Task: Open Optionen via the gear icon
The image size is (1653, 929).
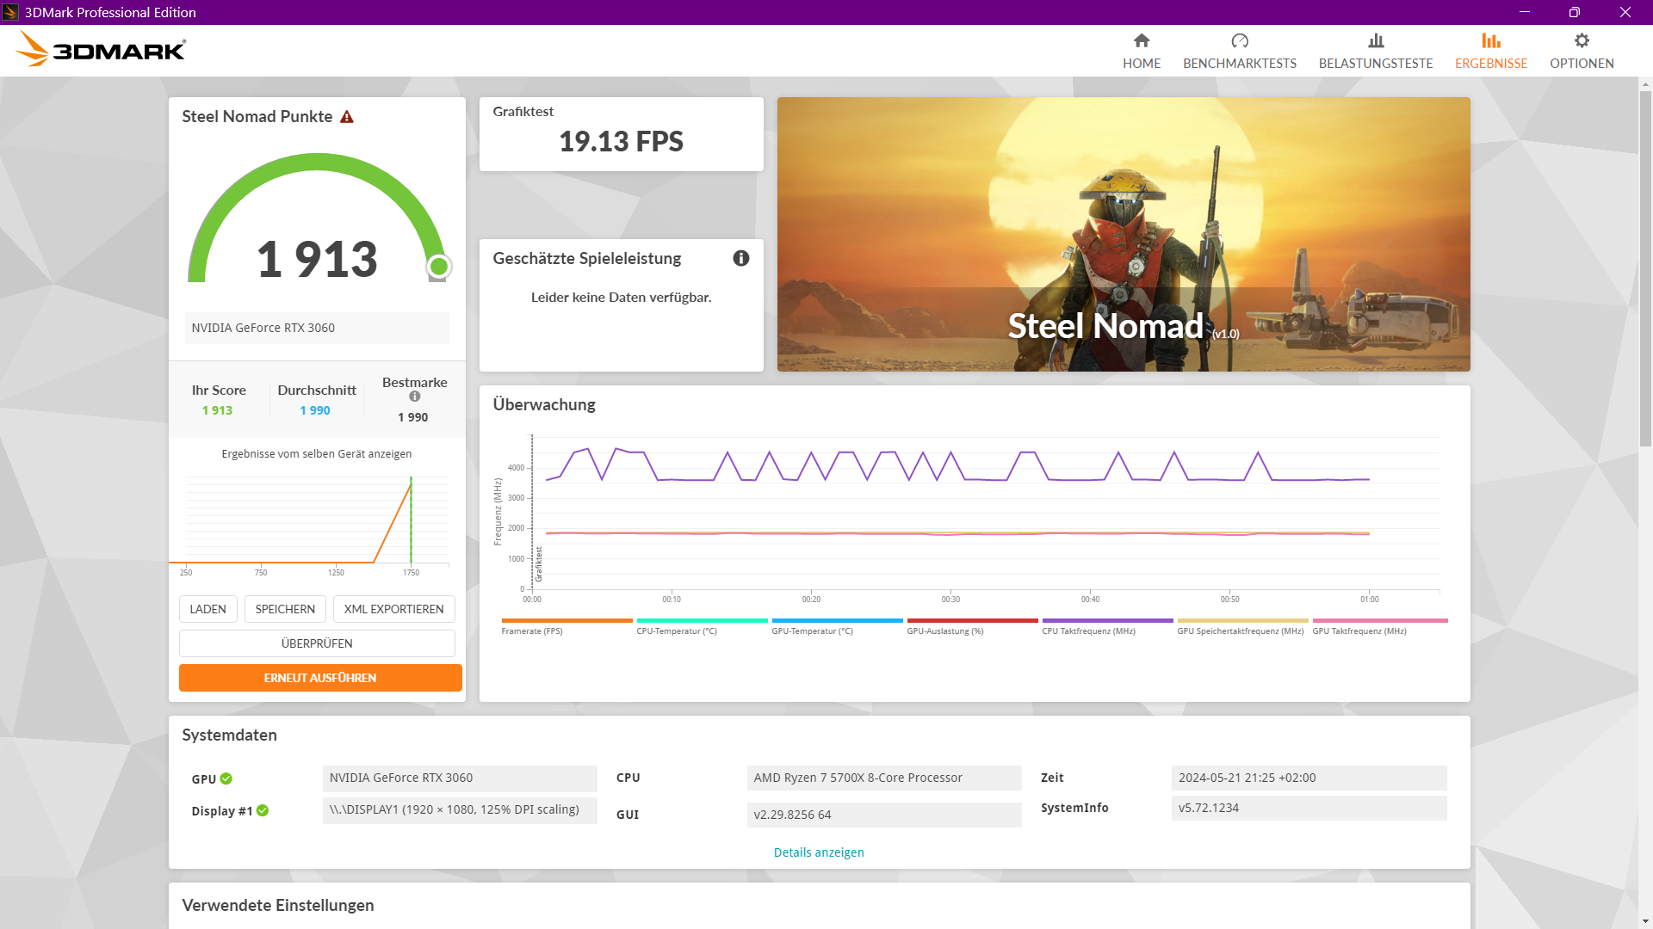Action: [x=1582, y=40]
